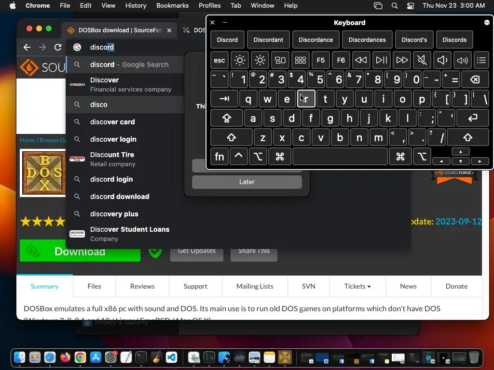This screenshot has width=494, height=370.
Task: Toggle the left shift key
Action: 231,137
